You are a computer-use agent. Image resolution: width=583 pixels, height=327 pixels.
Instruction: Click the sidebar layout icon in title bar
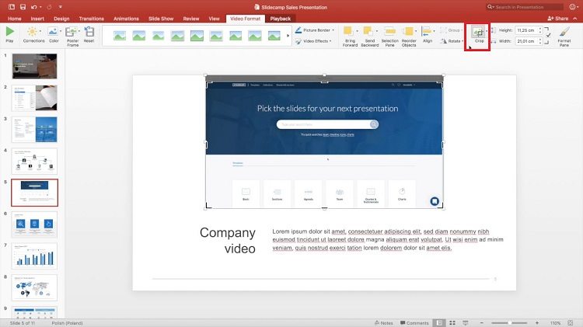tap(12, 7)
